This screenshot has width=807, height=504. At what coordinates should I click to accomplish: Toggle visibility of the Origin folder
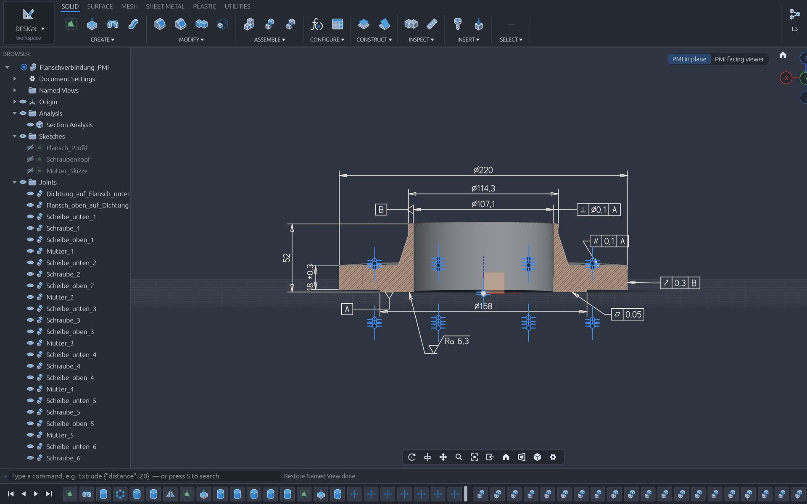pyautogui.click(x=23, y=102)
